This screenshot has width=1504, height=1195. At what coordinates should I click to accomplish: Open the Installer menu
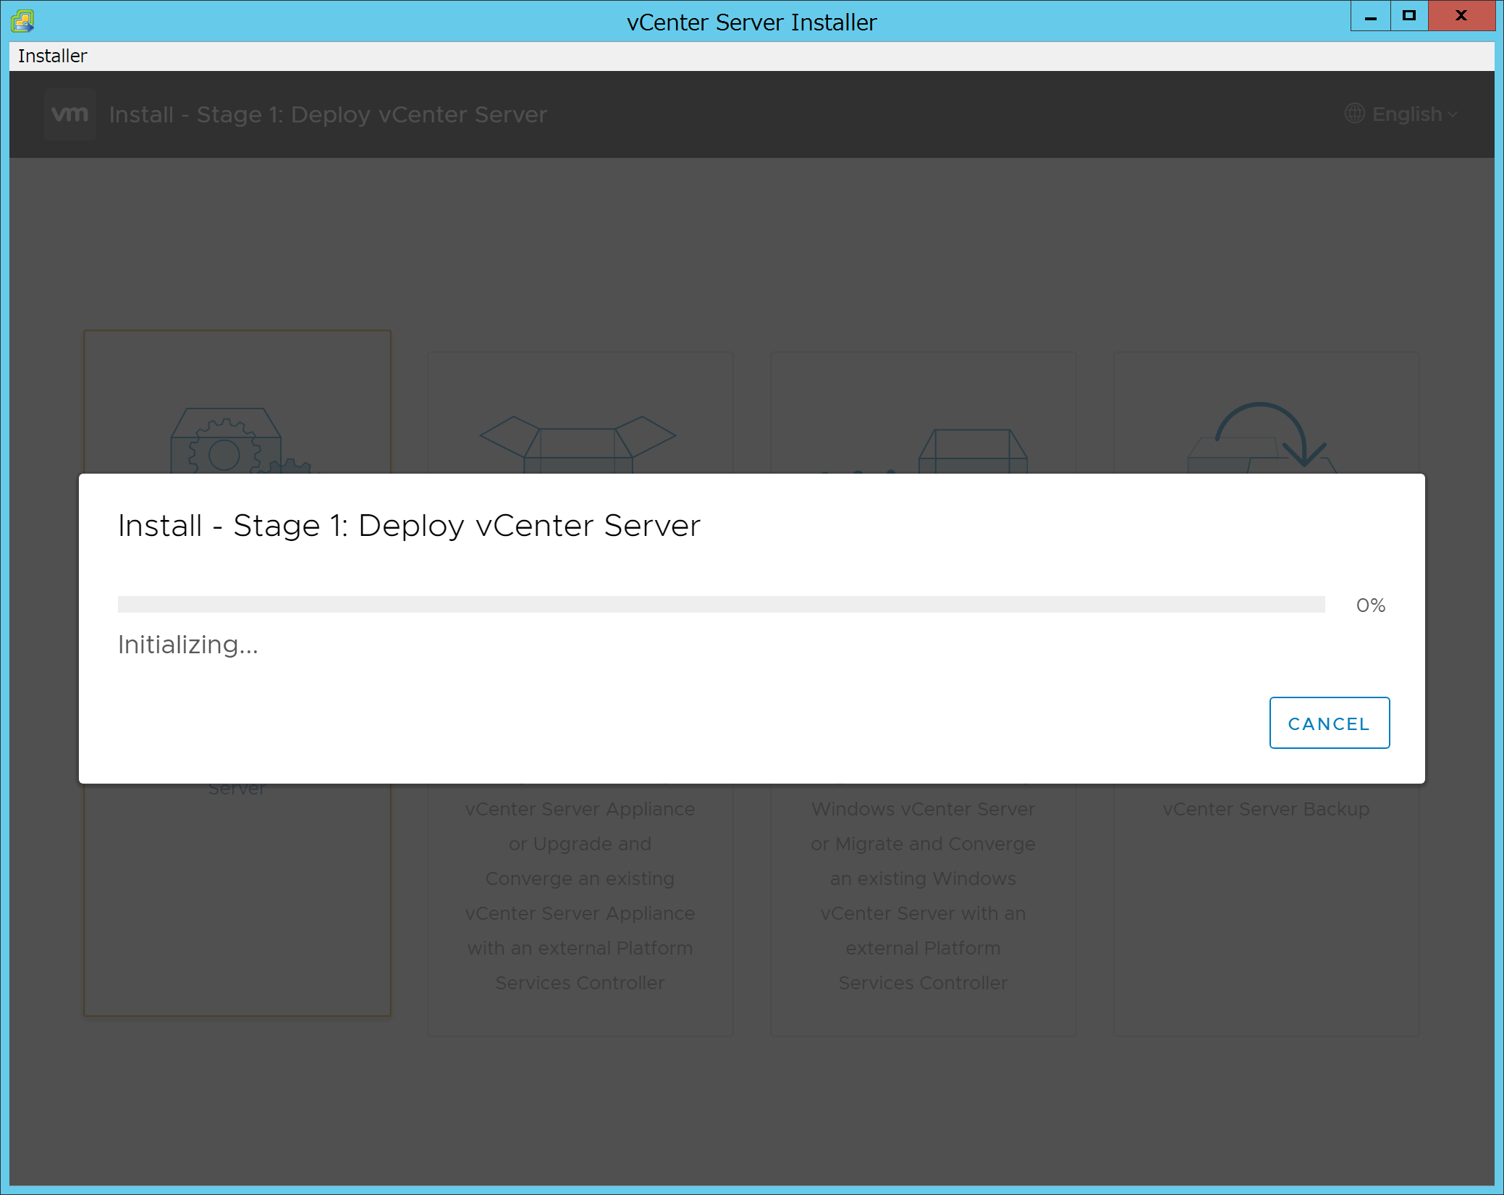point(52,56)
